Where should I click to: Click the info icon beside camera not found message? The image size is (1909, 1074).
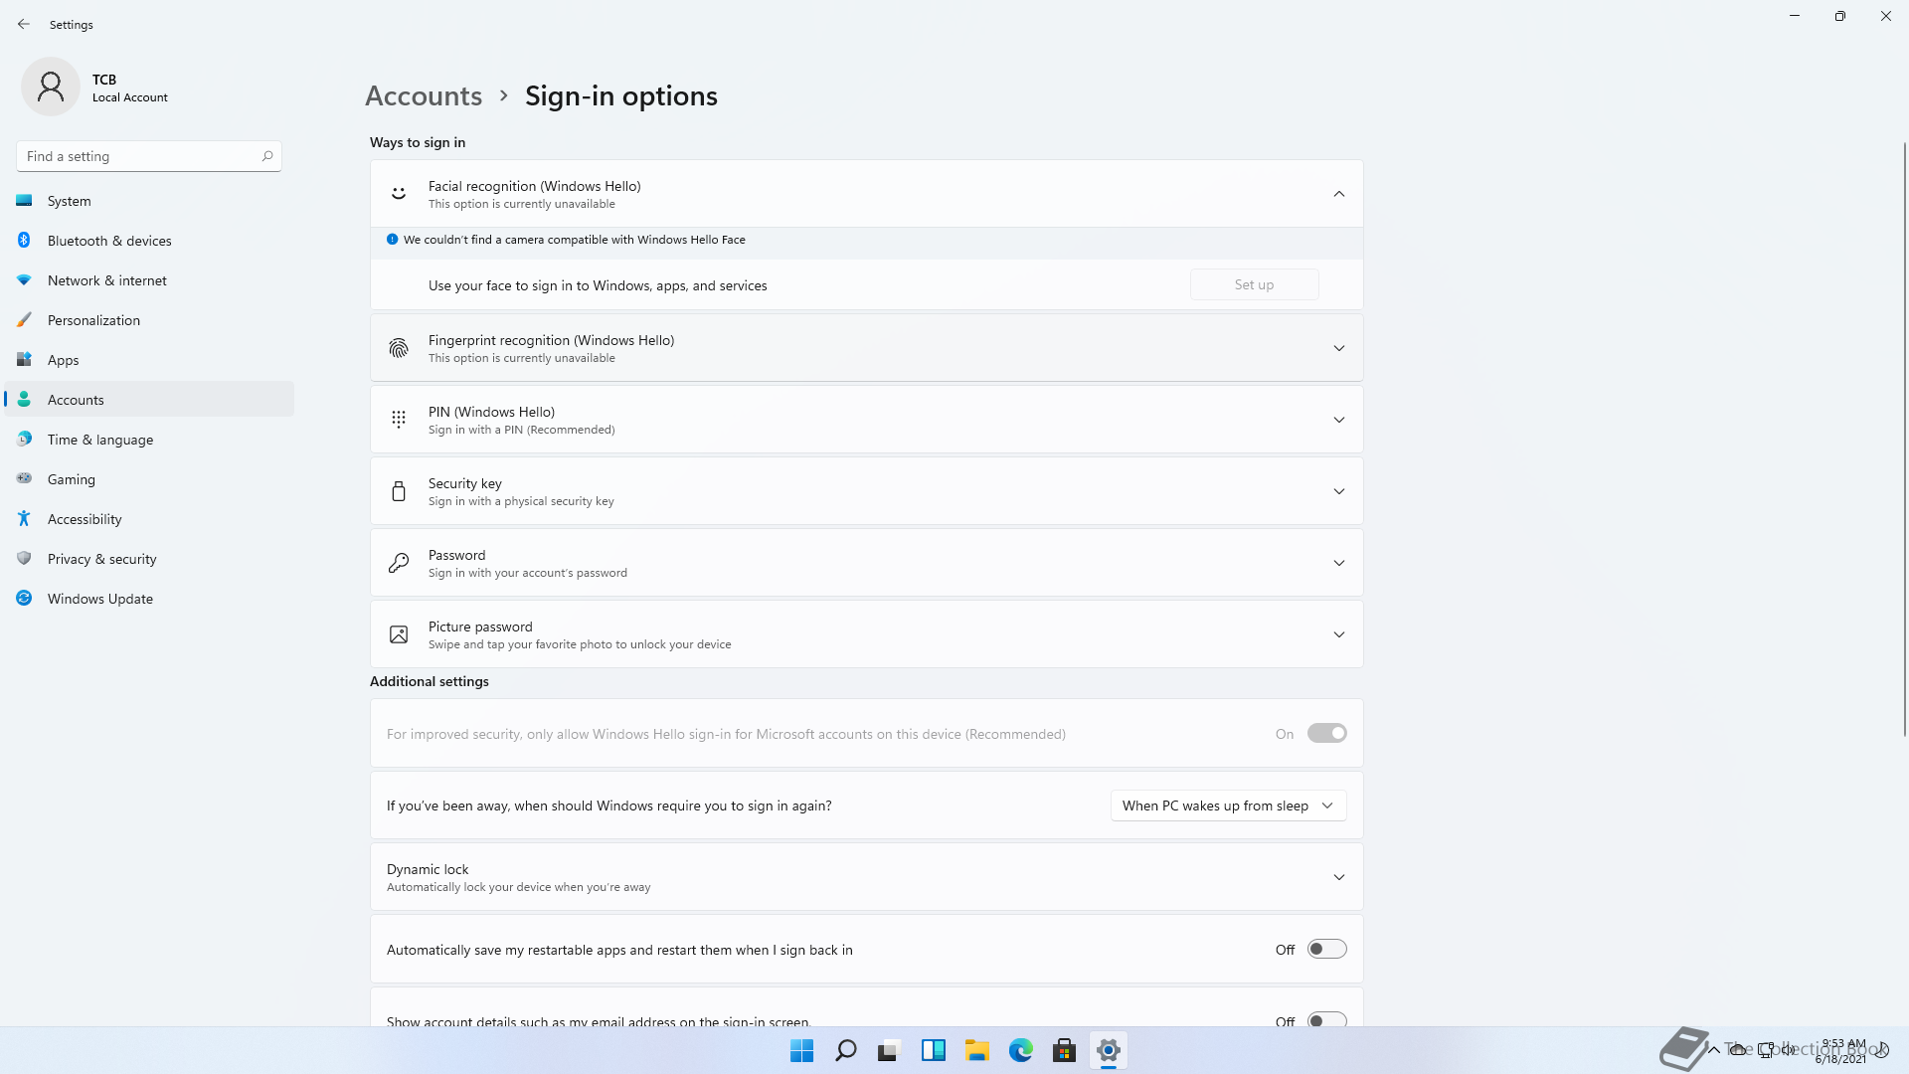coord(392,240)
